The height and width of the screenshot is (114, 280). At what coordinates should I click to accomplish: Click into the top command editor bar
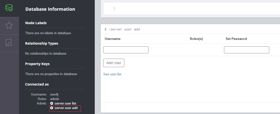click(x=191, y=8)
